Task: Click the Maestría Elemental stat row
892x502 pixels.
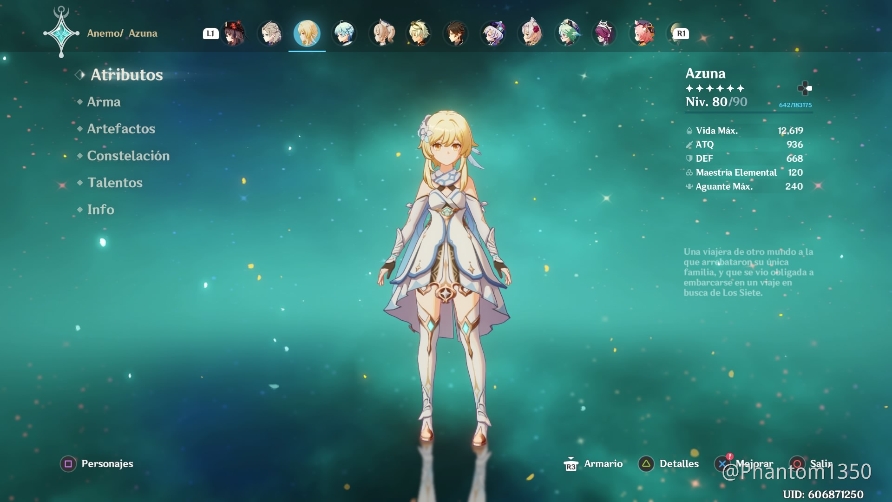Action: (744, 172)
